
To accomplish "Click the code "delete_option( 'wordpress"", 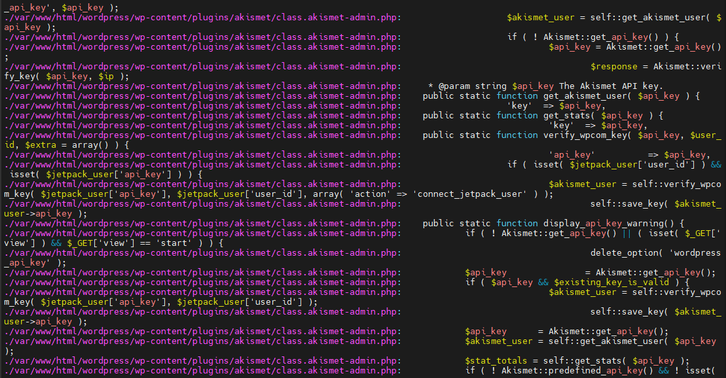I will pos(655,252).
